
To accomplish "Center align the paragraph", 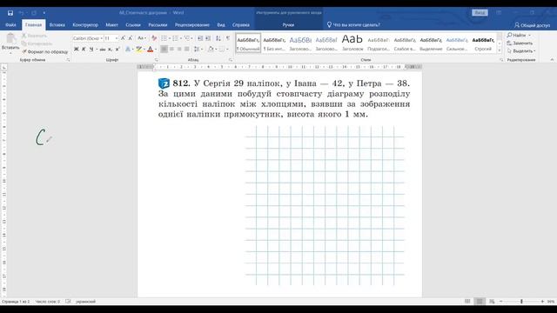I will [x=171, y=49].
